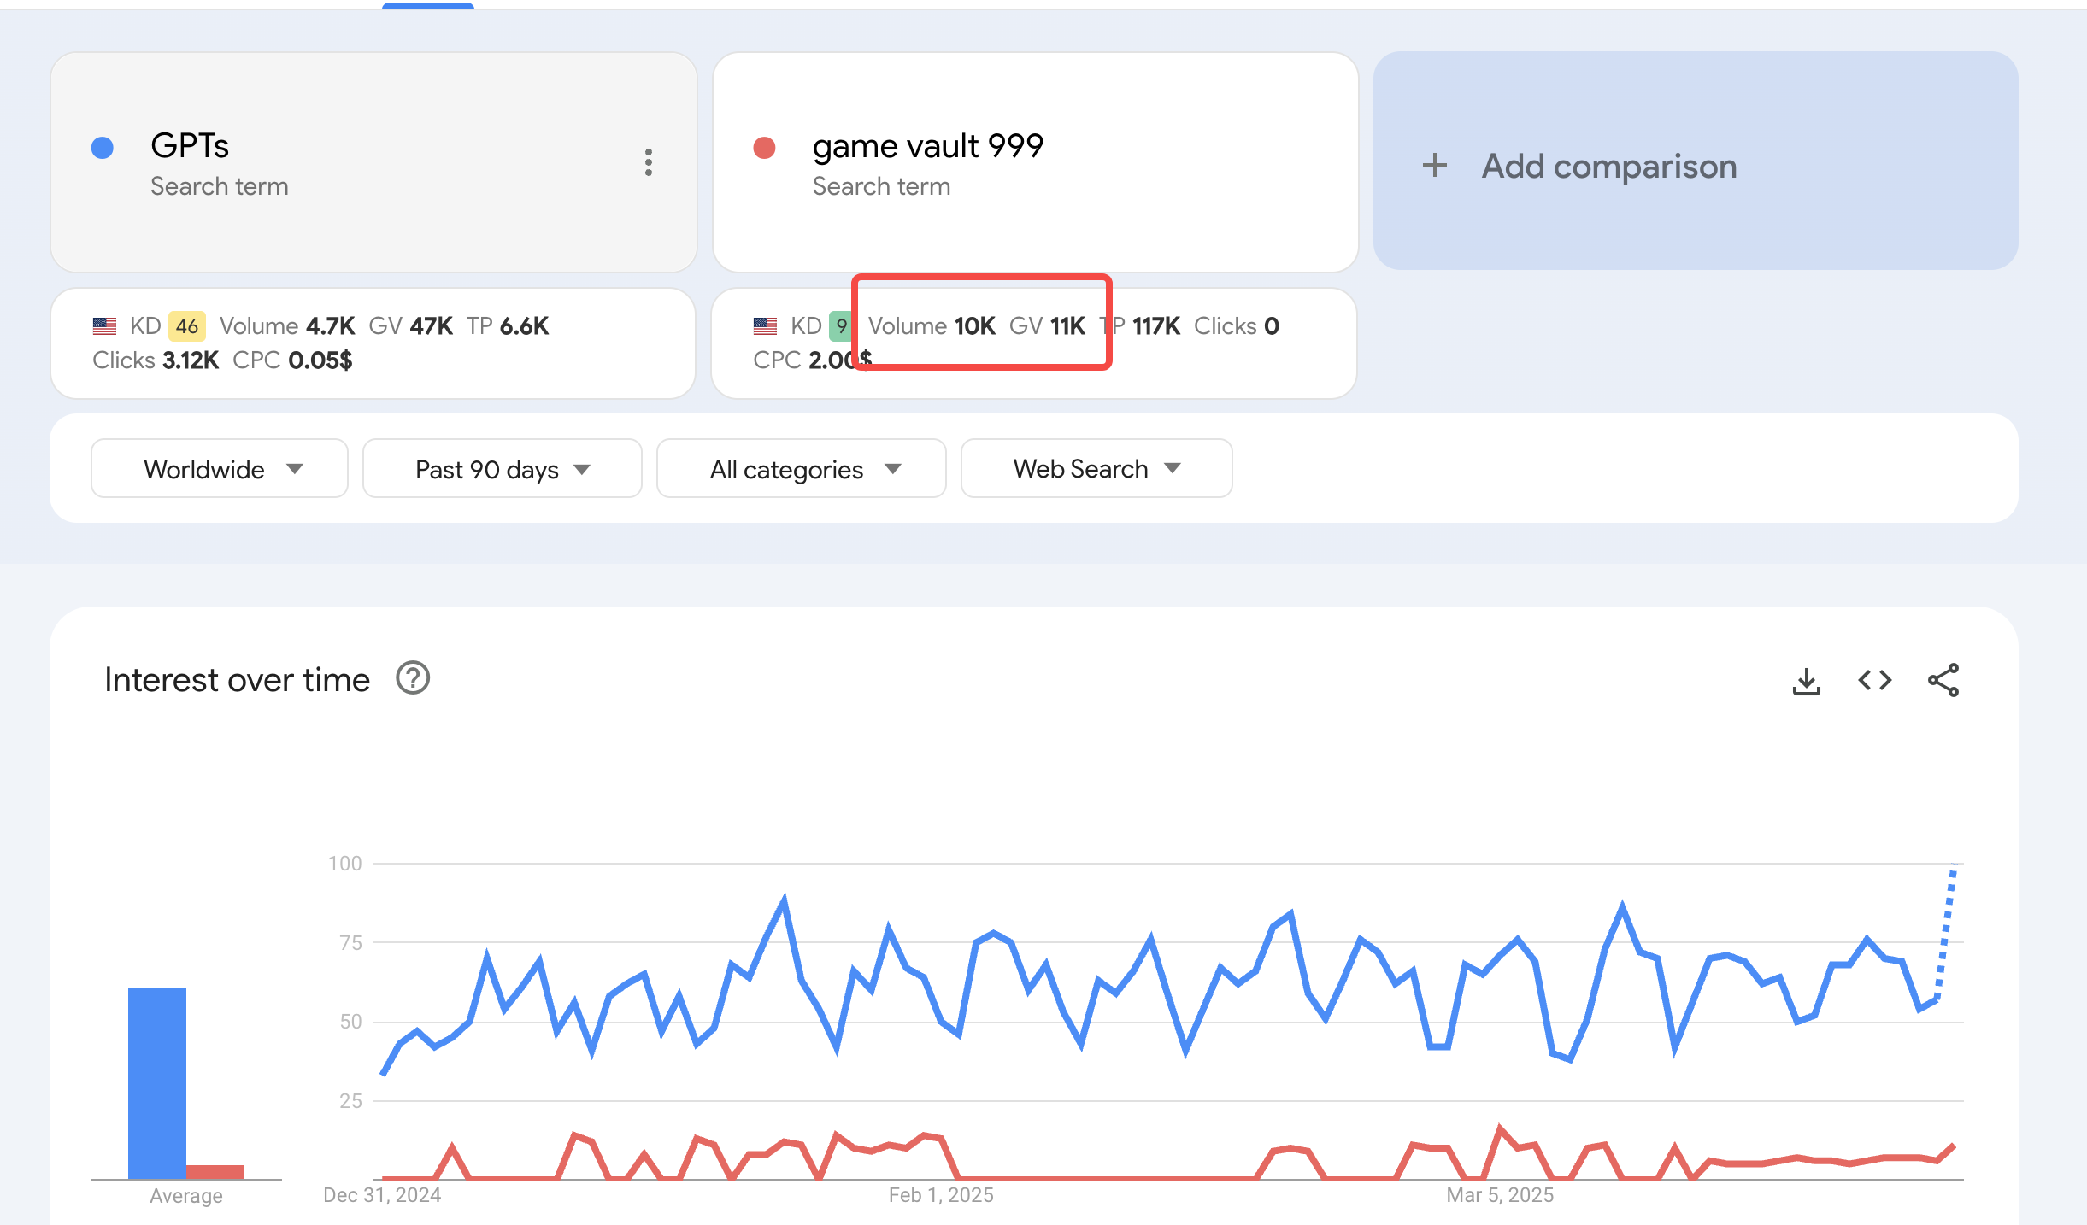Image resolution: width=2087 pixels, height=1225 pixels.
Task: Open the GPTs term options menu
Action: tap(649, 162)
